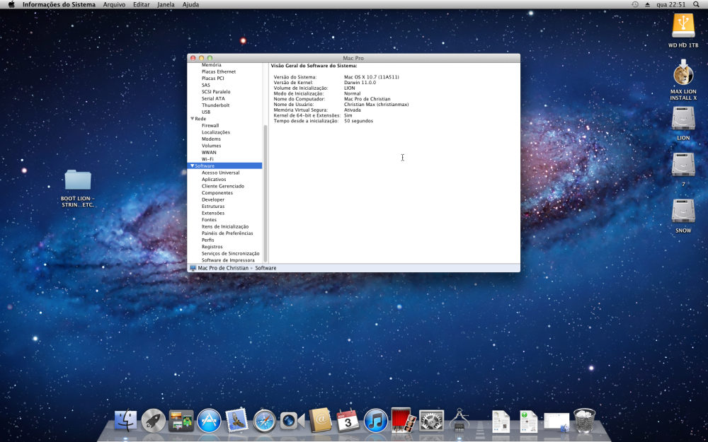
Task: Click the Darwin 11.0.0 kernel value
Action: point(360,83)
